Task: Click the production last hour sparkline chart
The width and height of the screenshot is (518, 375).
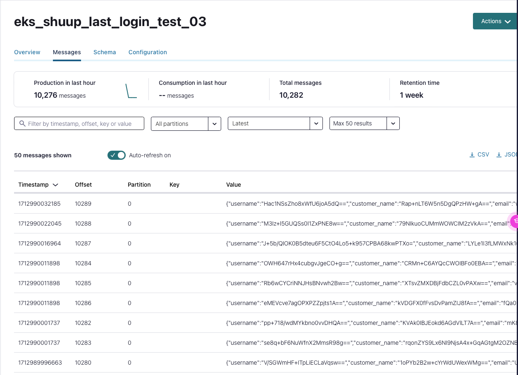Action: pyautogui.click(x=131, y=91)
